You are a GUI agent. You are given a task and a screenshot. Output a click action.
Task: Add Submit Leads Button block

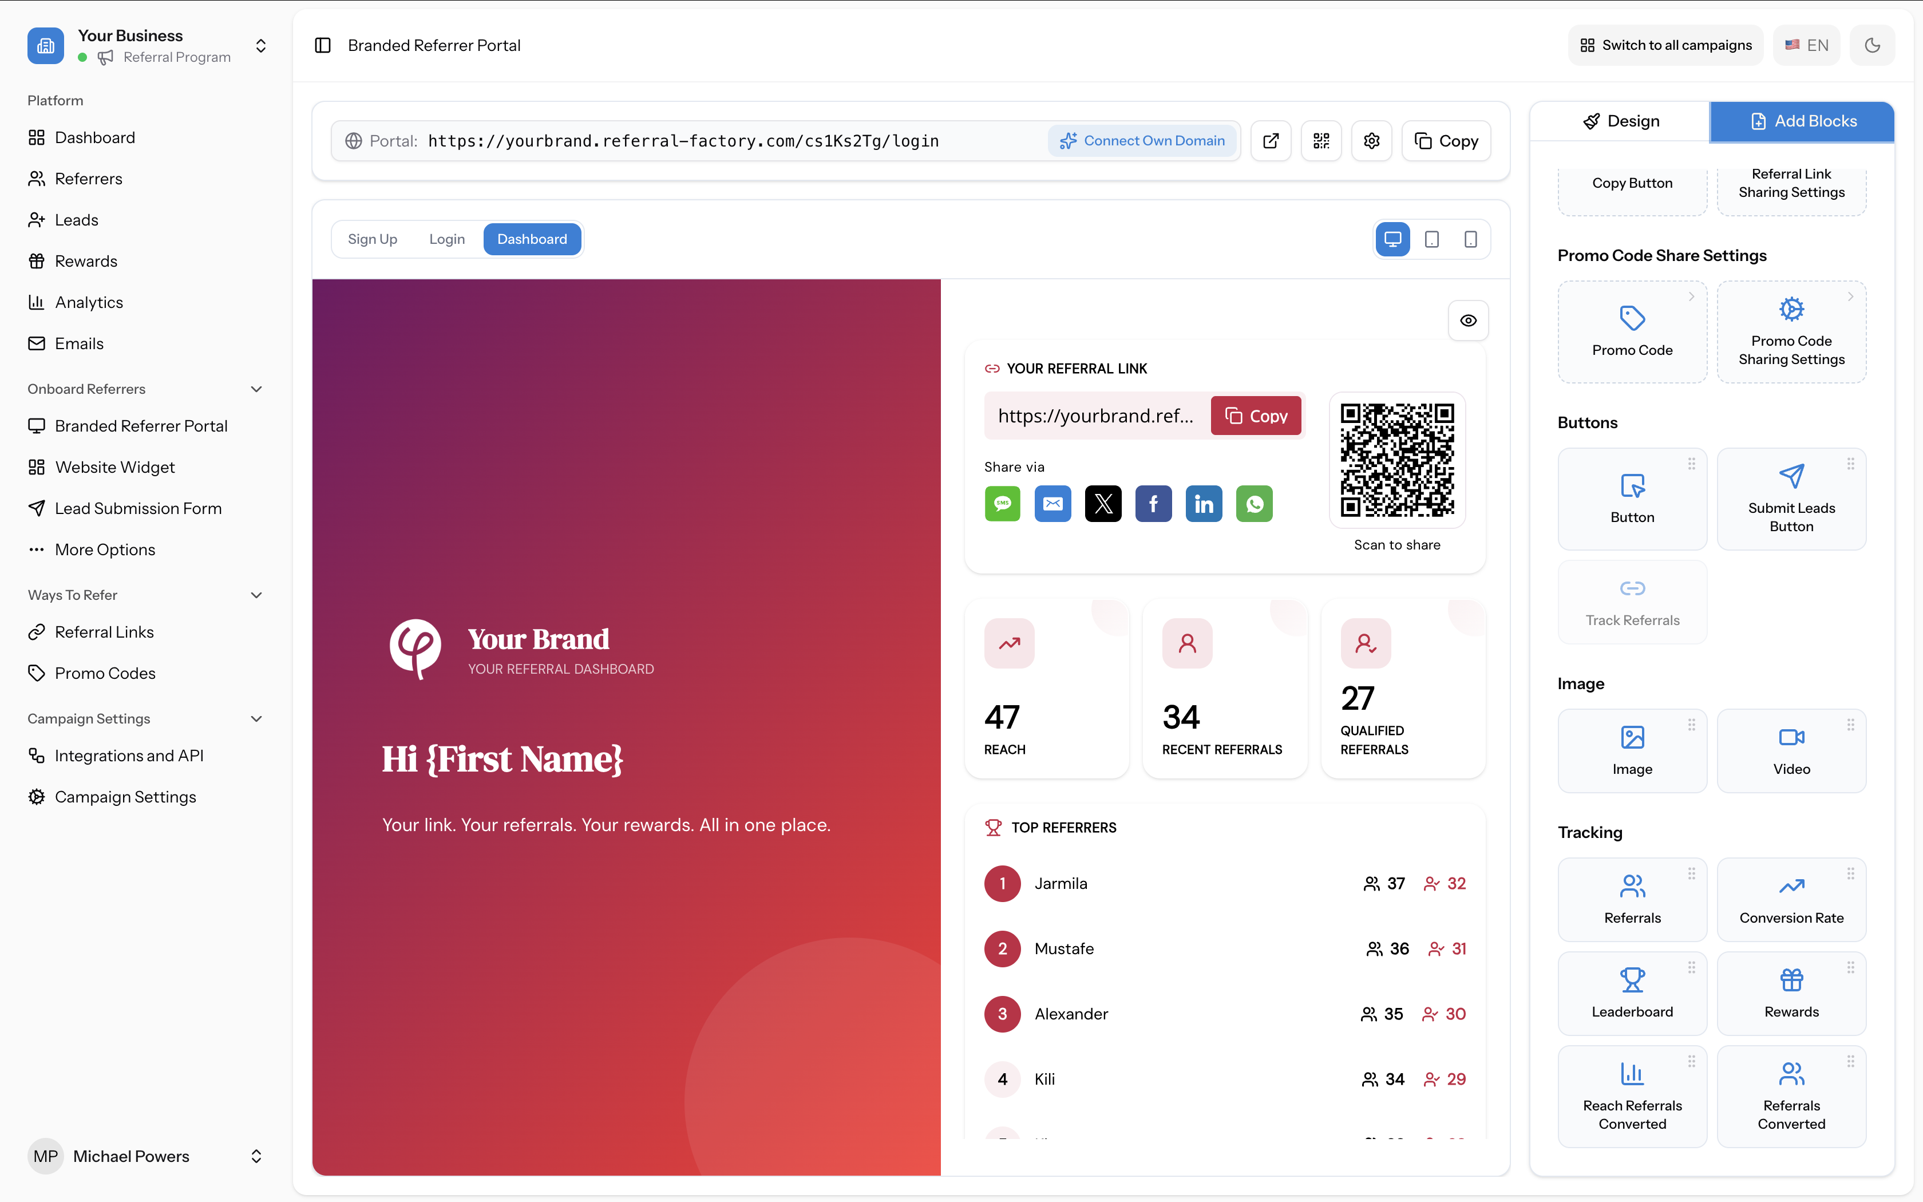[x=1791, y=499]
